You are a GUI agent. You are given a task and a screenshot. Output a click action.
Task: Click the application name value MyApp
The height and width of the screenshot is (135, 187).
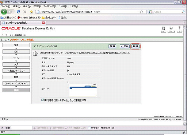[x=70, y=63]
